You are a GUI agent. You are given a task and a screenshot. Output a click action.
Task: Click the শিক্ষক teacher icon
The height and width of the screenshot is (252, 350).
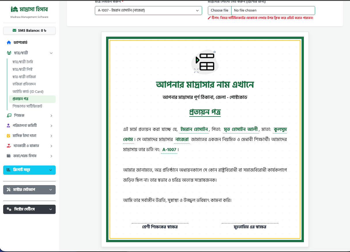tap(9, 115)
